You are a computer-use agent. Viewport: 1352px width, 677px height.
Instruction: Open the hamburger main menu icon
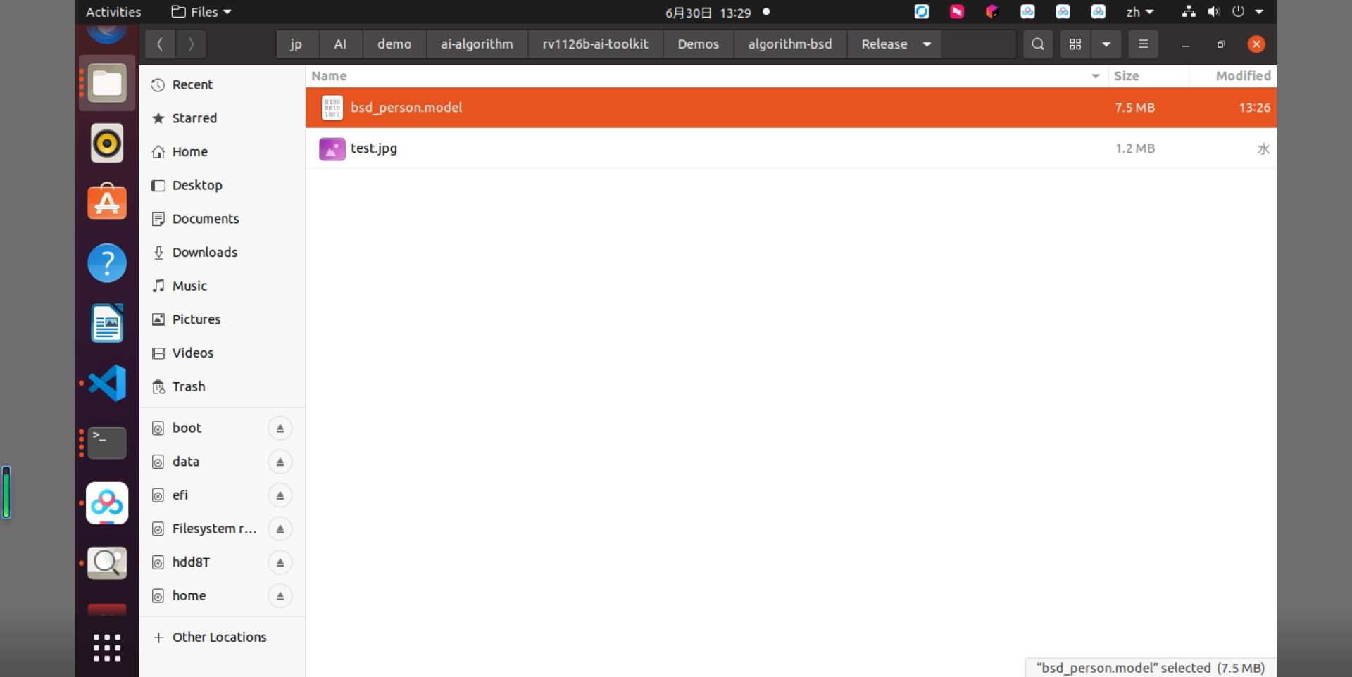pos(1143,44)
